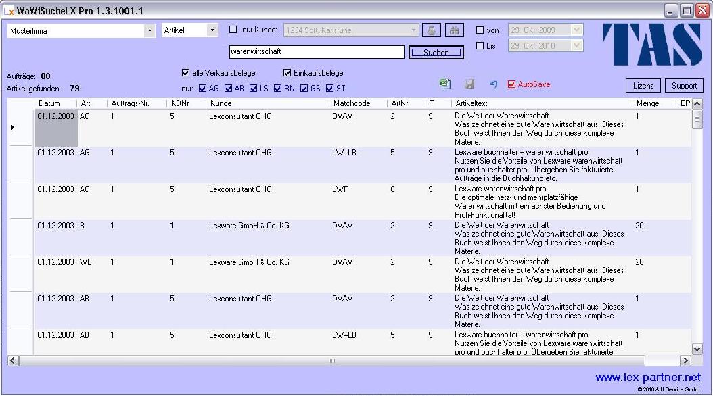
Task: Click the blue undo arrow icon
Action: [493, 84]
